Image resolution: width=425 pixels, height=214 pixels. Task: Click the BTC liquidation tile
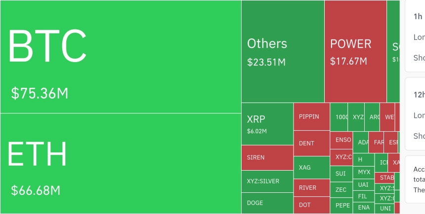[121, 57]
